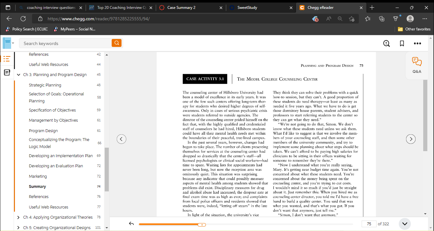434x231 pixels.
Task: Expand Ch 5: Creating Organizational Designs
Action: coord(19,228)
